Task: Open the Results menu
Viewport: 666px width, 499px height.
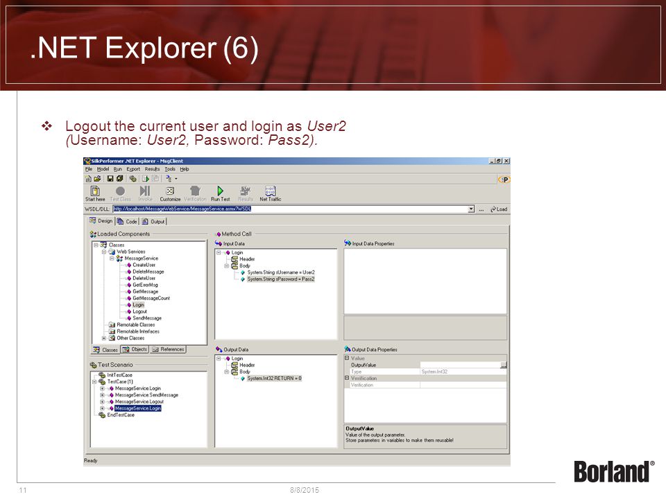Action: [x=153, y=169]
